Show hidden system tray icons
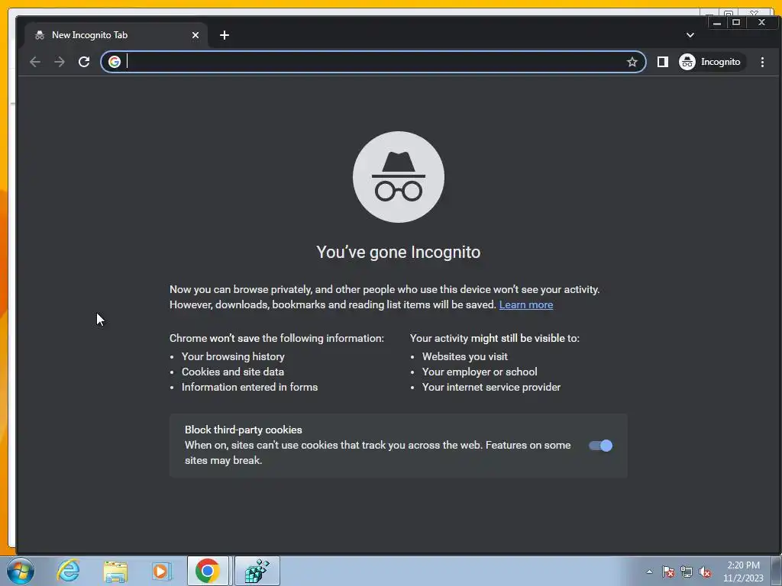Viewport: 782px width, 586px height. 649,572
